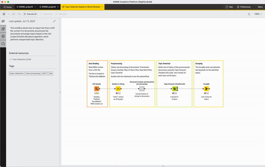This screenshot has width=265, height=167.
Task: Click the "Conc terms for topics" label
Action: pos(206,98)
